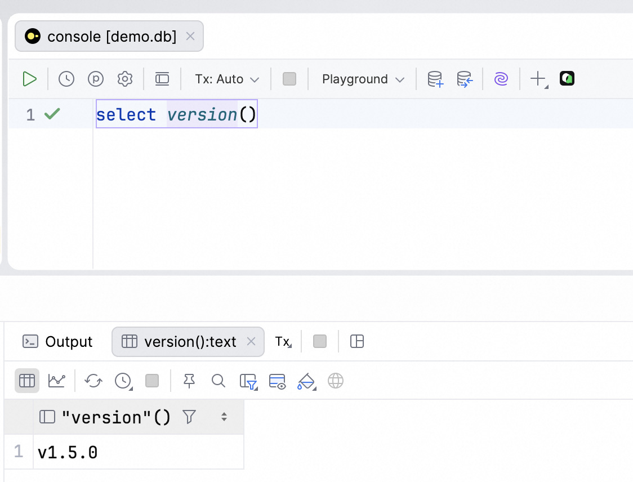Click the plus icon with dropdown arrow
The width and height of the screenshot is (633, 482).
click(539, 79)
